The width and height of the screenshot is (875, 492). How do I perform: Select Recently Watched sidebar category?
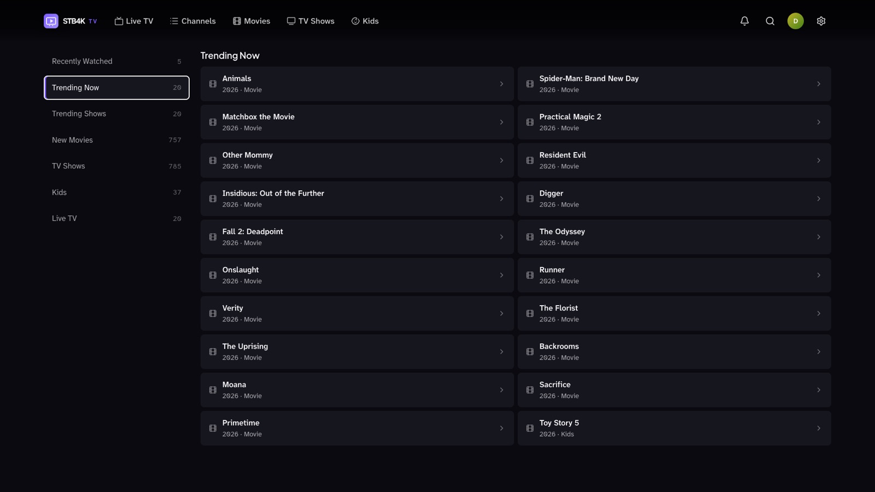coord(116,61)
